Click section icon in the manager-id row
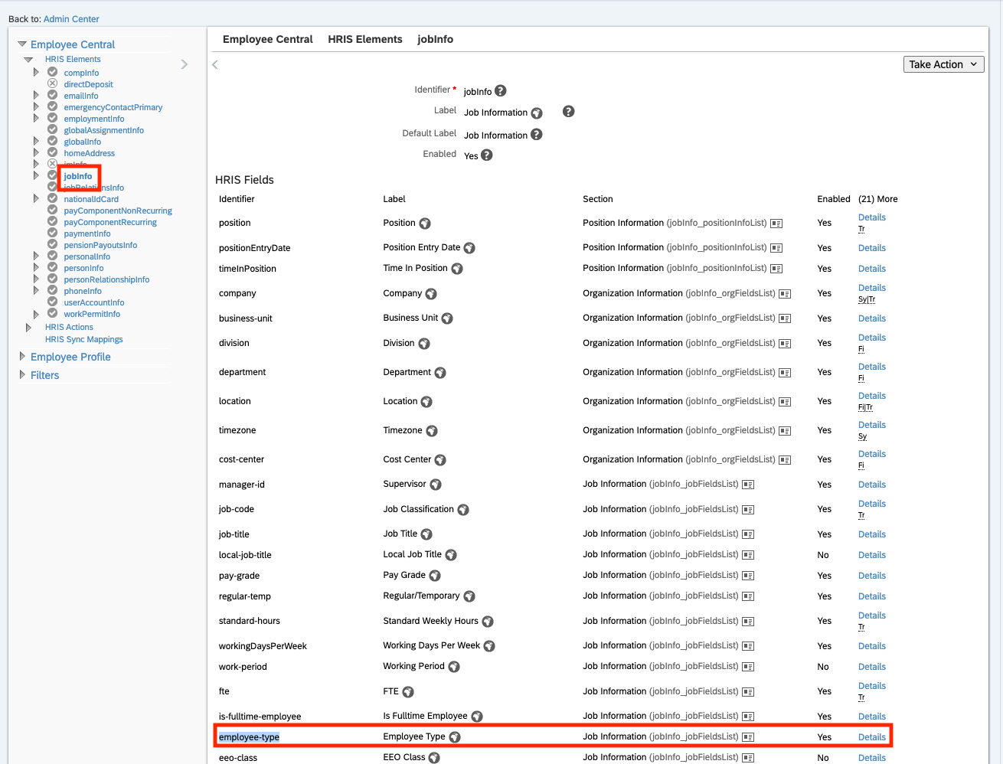1003x764 pixels. pos(748,485)
